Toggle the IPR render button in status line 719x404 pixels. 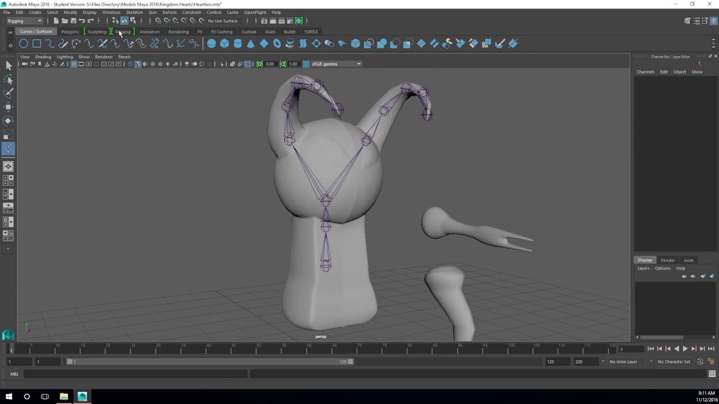point(282,21)
